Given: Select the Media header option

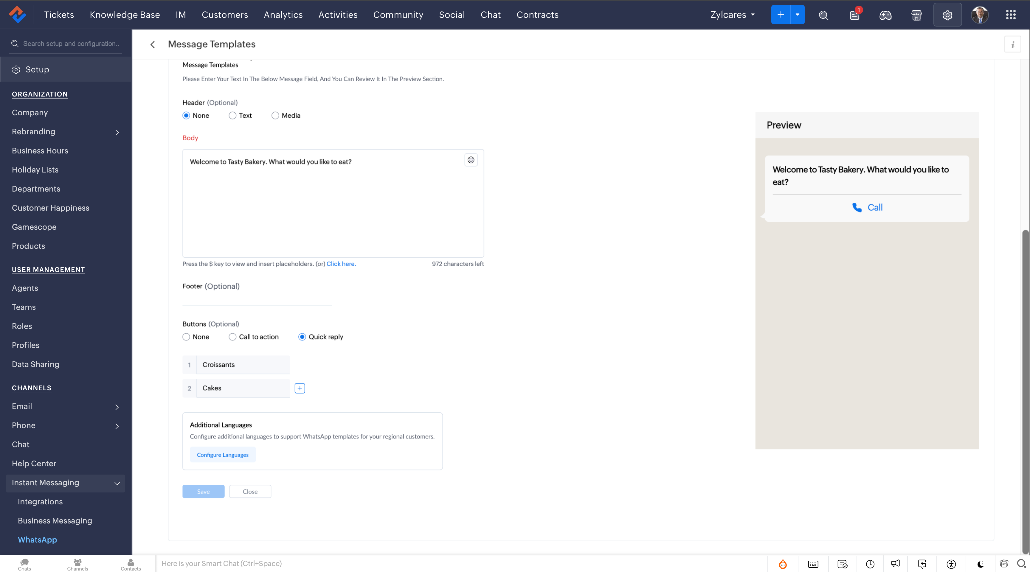Looking at the screenshot, I should (275, 116).
